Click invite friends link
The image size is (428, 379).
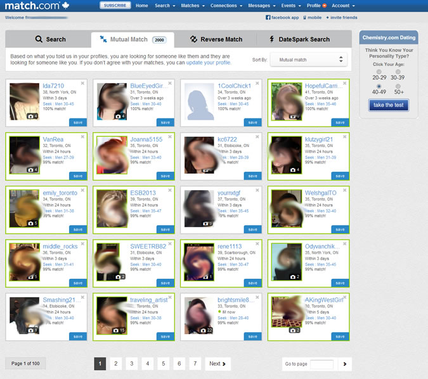[344, 18]
